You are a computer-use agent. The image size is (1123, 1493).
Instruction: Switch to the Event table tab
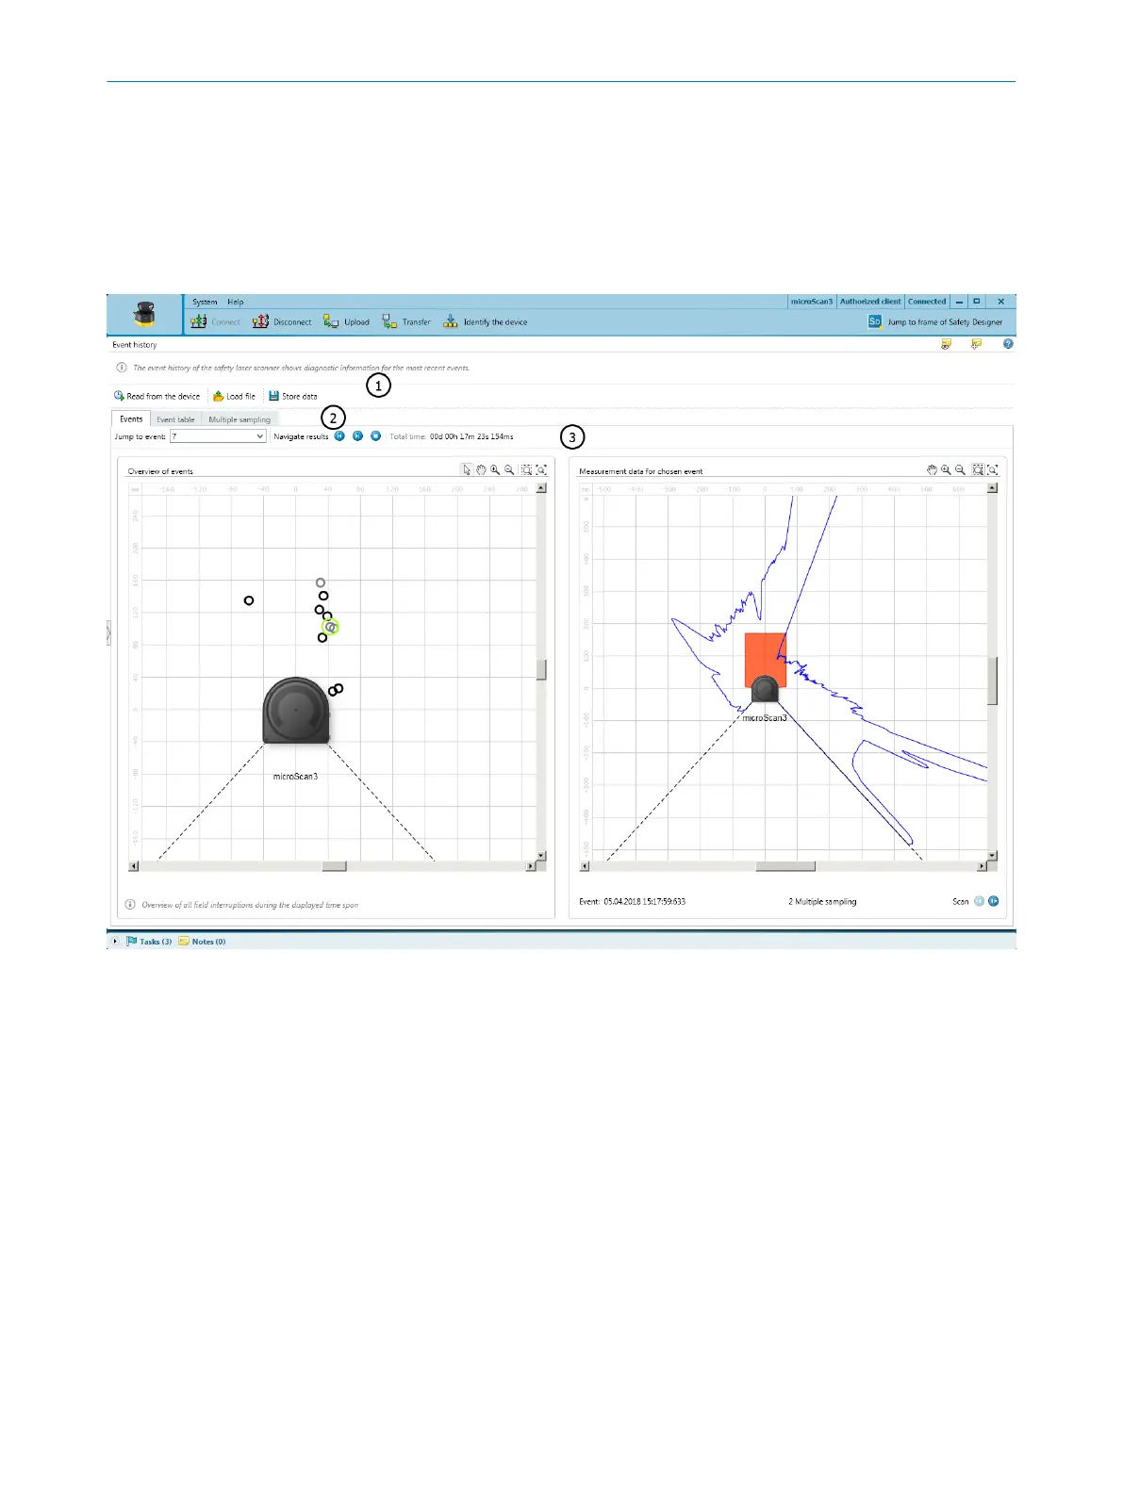pos(175,419)
